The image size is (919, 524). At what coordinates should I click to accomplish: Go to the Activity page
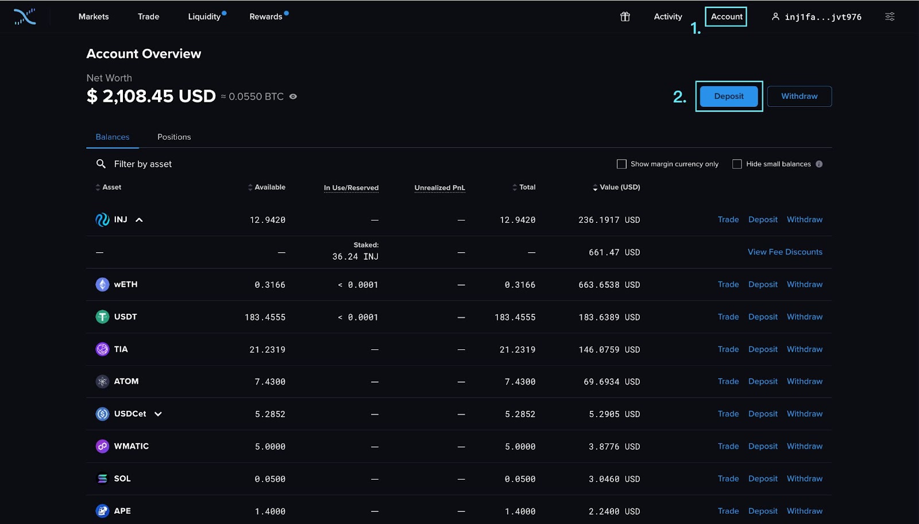point(668,17)
